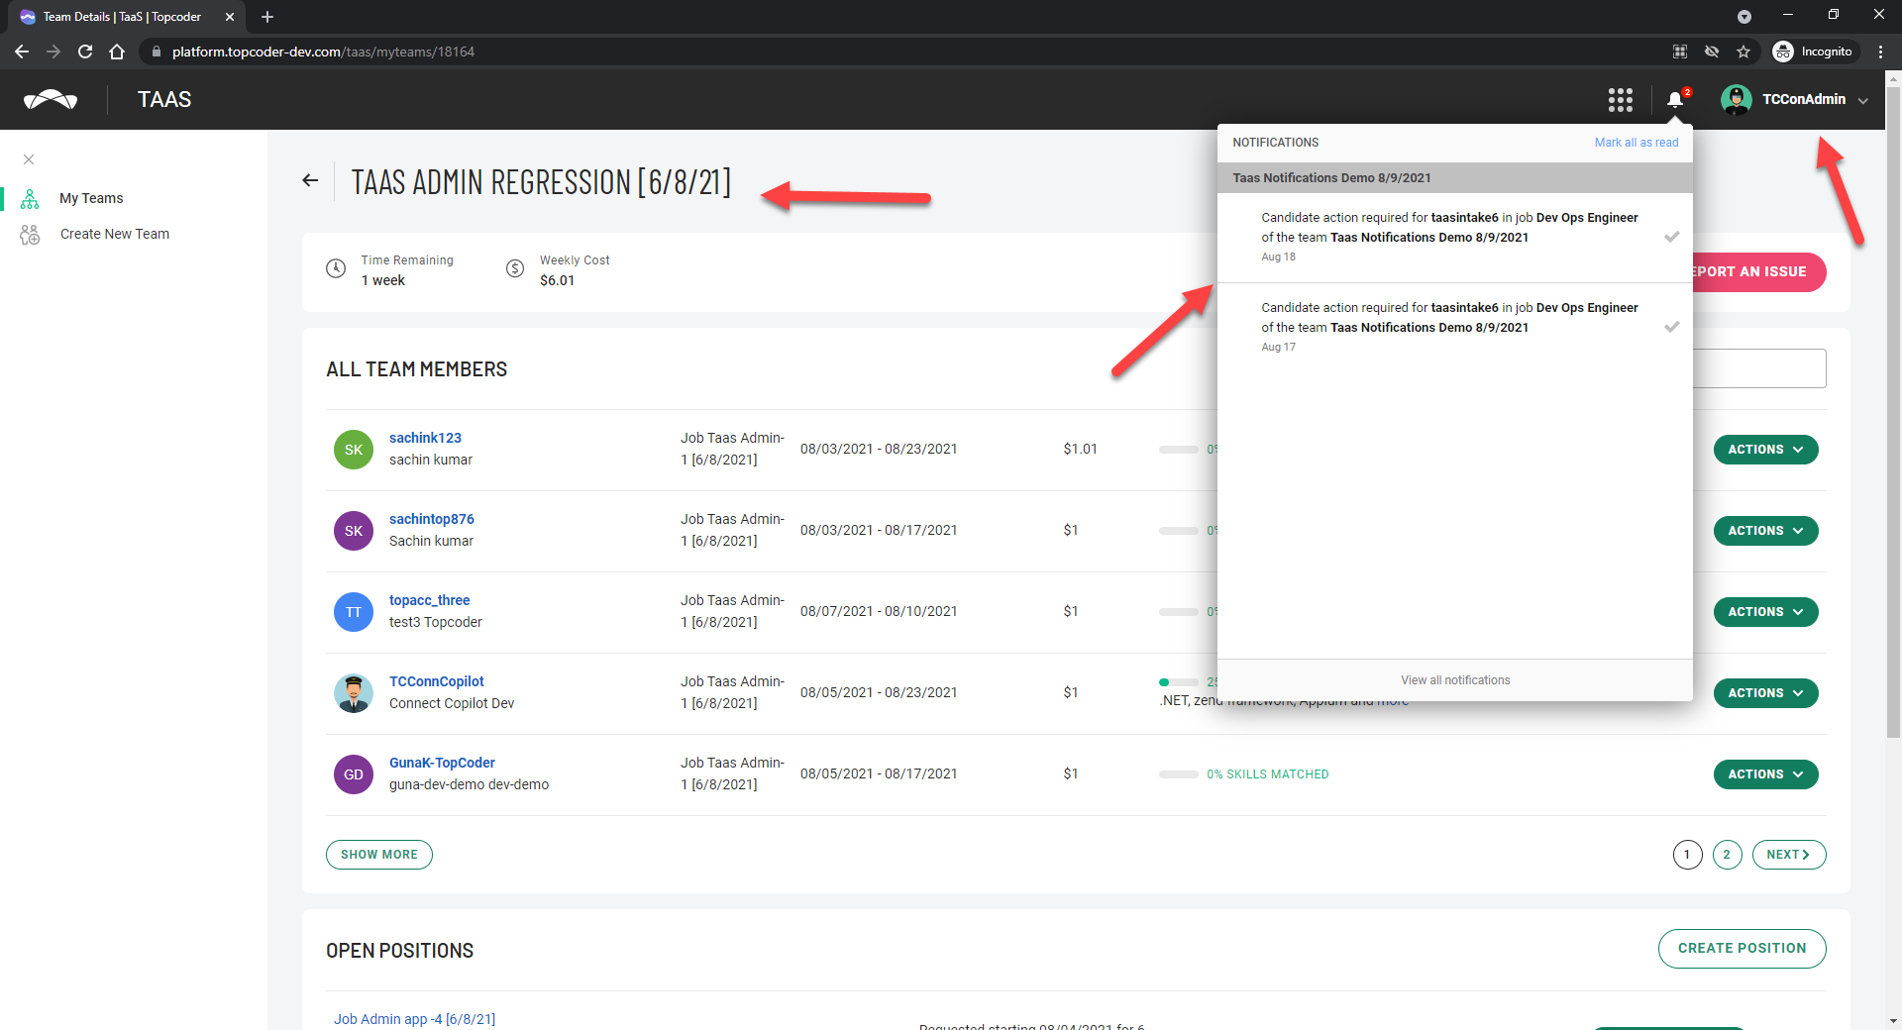Viewport: 1902px width, 1030px height.
Task: Close the sidebar with the X icon
Action: (29, 159)
